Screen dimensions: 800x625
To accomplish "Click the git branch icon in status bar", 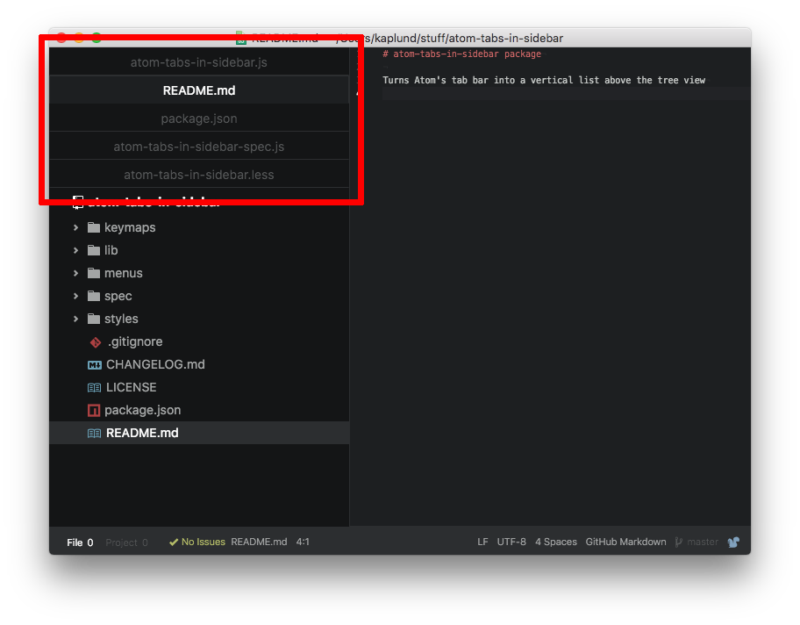I will [x=679, y=542].
